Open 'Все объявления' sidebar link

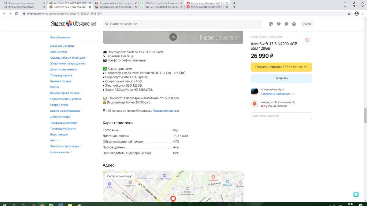(60, 37)
